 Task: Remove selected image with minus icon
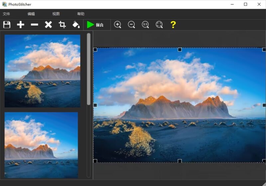pyautogui.click(x=35, y=25)
